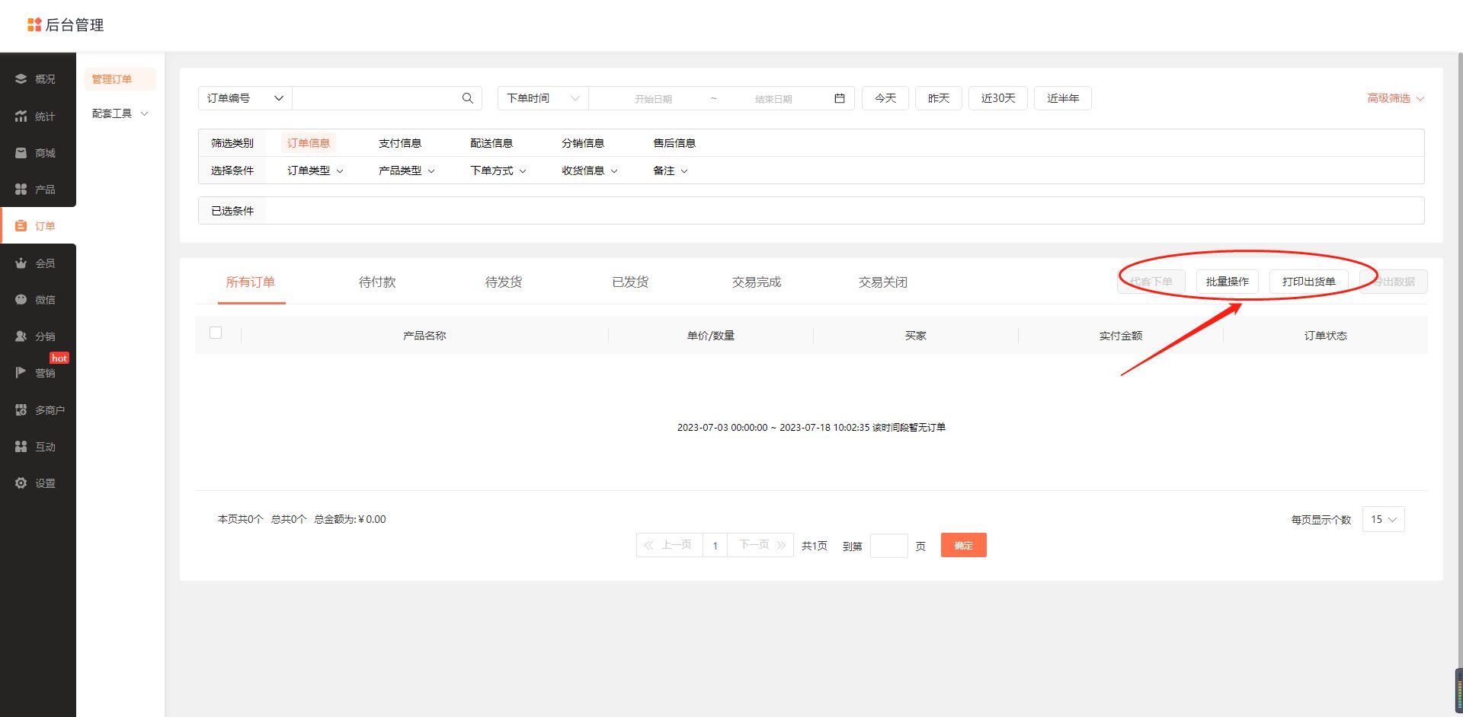The height and width of the screenshot is (717, 1463).
Task: Select the 支付信息 filter category
Action: [x=400, y=143]
